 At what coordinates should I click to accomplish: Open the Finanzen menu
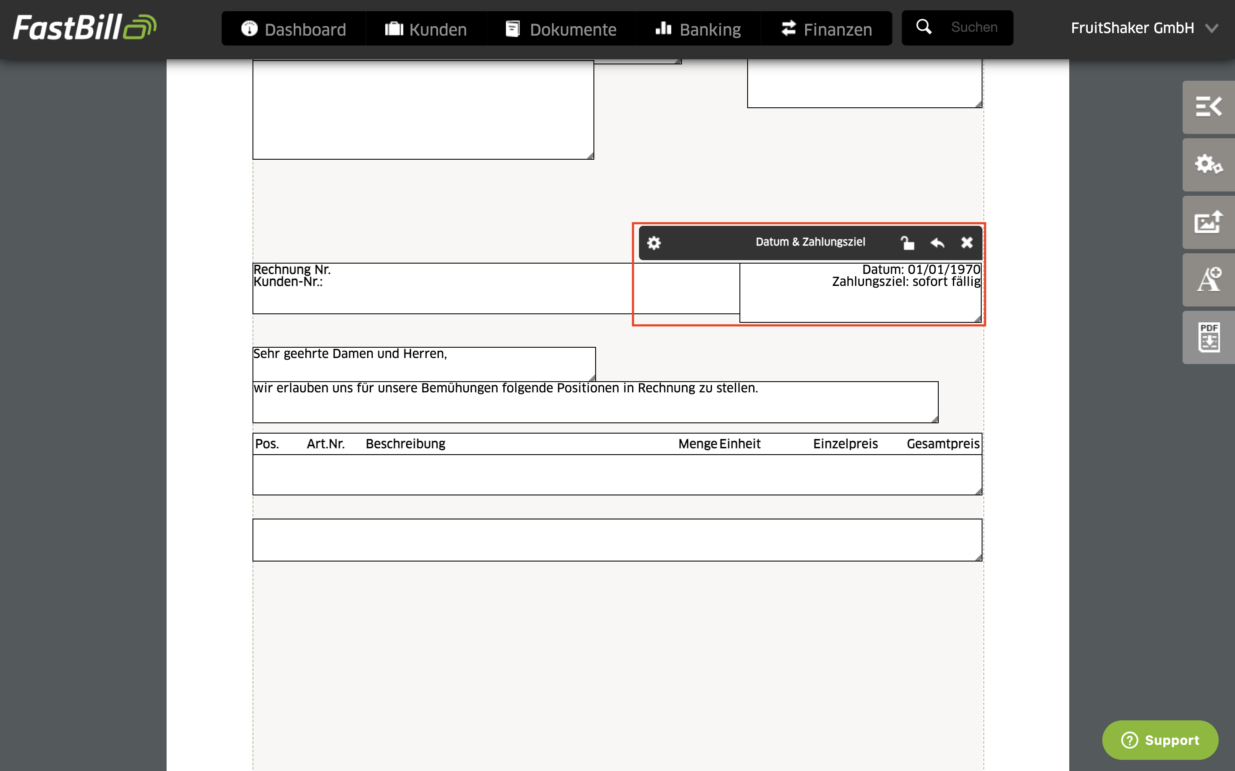point(827,29)
